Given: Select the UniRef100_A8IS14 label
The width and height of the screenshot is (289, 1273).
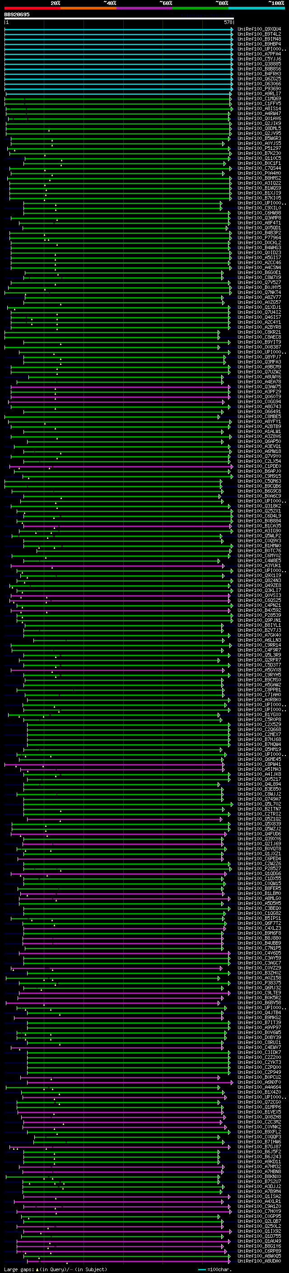Looking at the screenshot, I should coord(259,109).
